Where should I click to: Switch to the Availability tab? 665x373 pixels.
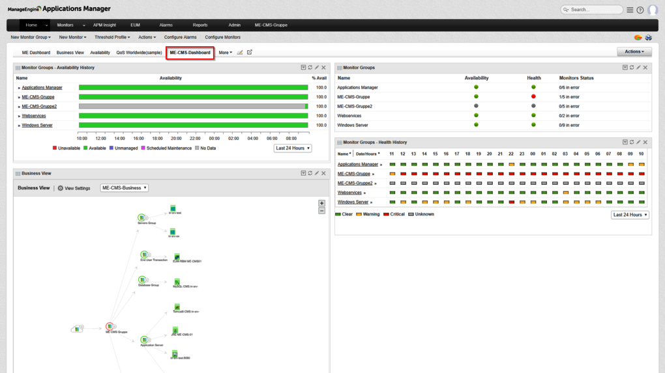(100, 53)
